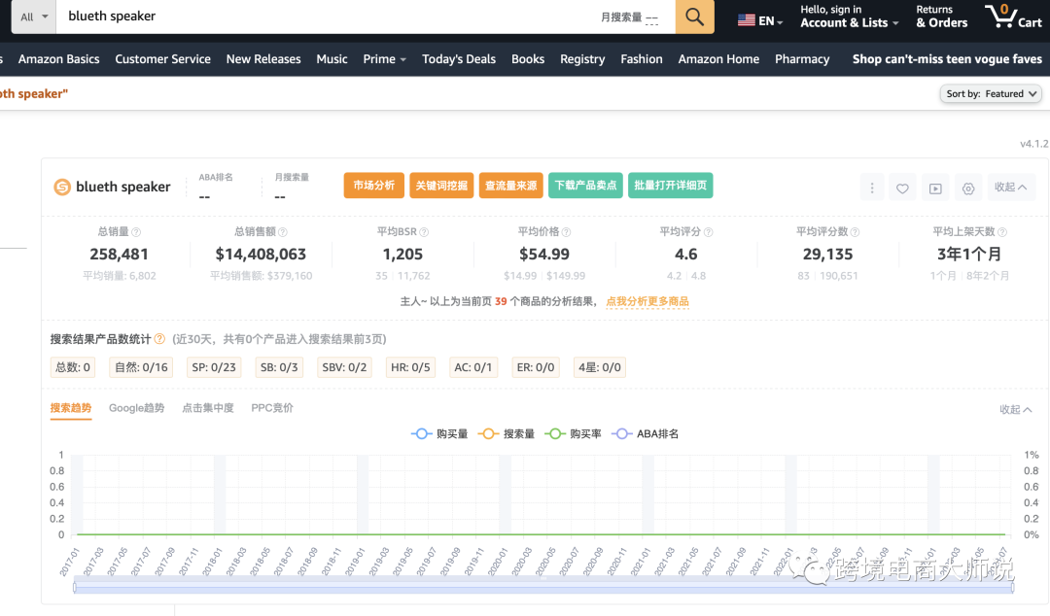Screen dimensions: 1050x616
Task: Open the Sort by Featured dropdown
Action: 991,94
